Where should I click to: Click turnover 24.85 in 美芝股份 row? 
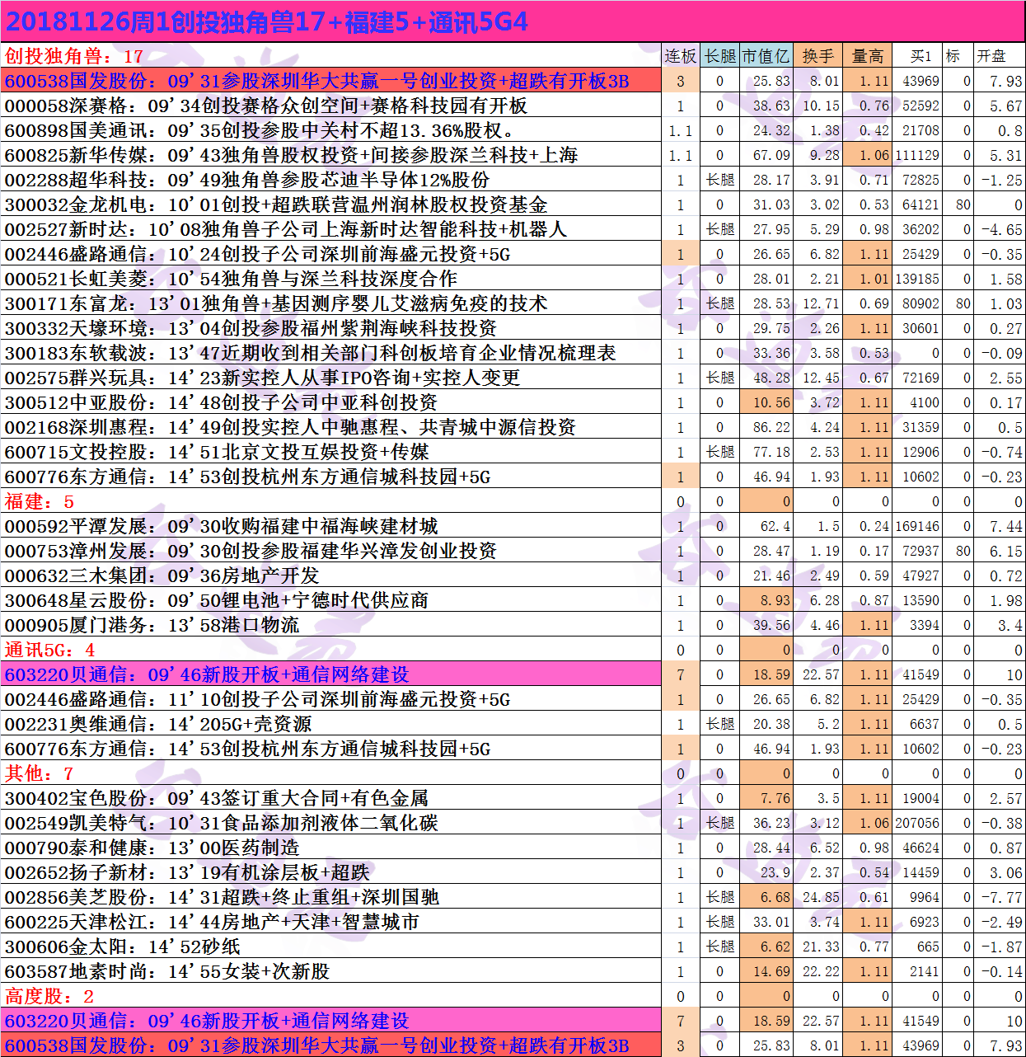tap(818, 897)
